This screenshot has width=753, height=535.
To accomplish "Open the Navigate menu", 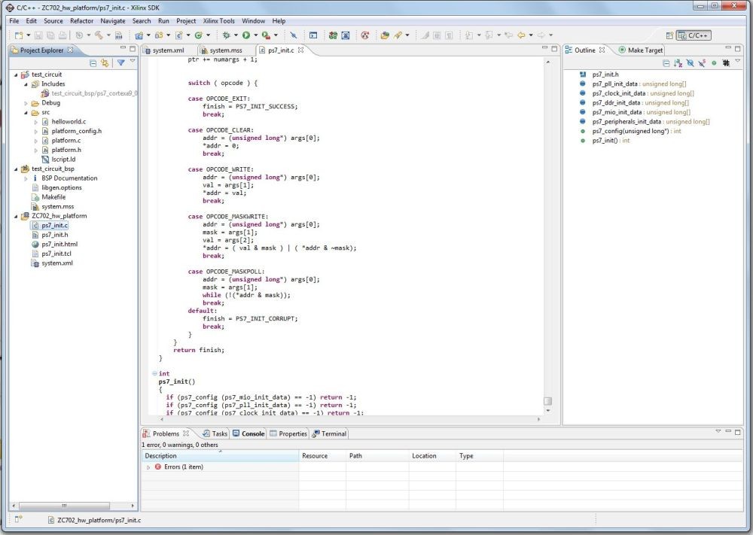I will (112, 21).
